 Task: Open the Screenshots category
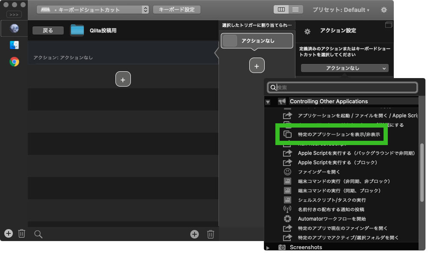306,247
